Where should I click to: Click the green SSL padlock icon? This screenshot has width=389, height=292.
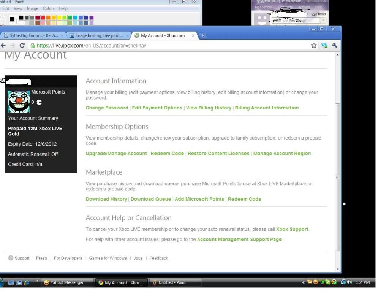coord(33,46)
